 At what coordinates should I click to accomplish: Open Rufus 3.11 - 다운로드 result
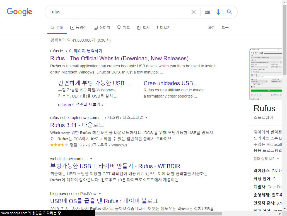click(77, 125)
